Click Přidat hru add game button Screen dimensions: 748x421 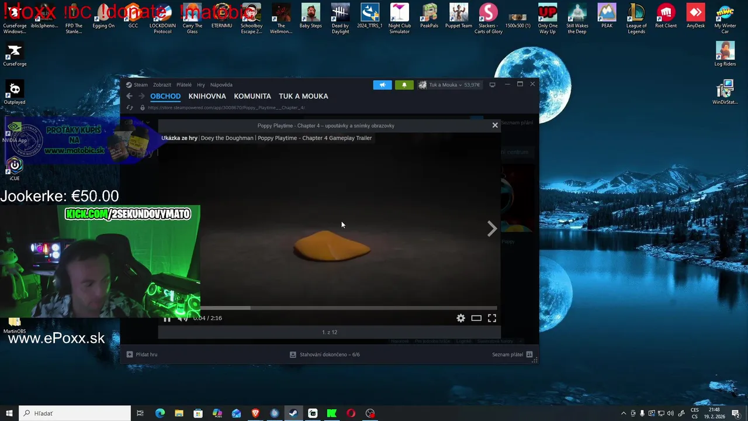click(141, 354)
